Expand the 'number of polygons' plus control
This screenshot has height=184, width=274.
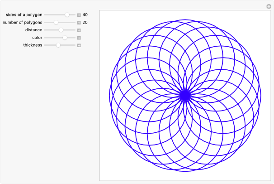[x=79, y=23]
